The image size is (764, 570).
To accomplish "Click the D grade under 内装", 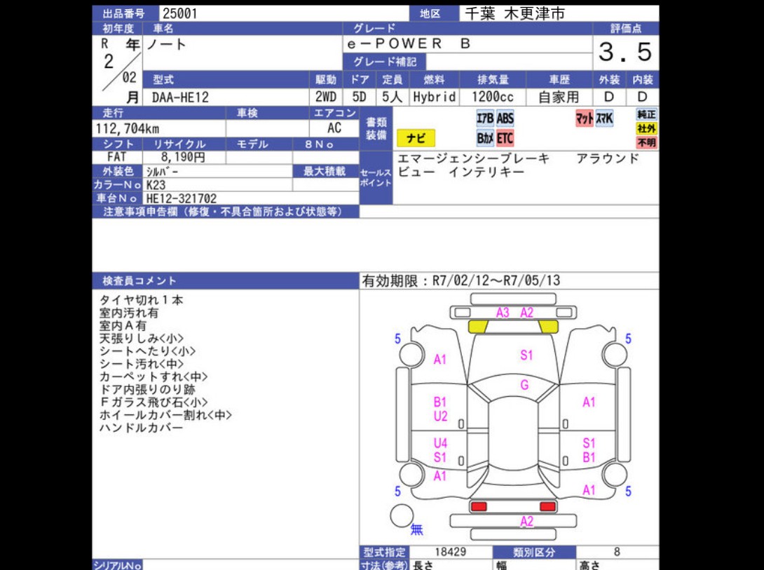I will [x=642, y=97].
